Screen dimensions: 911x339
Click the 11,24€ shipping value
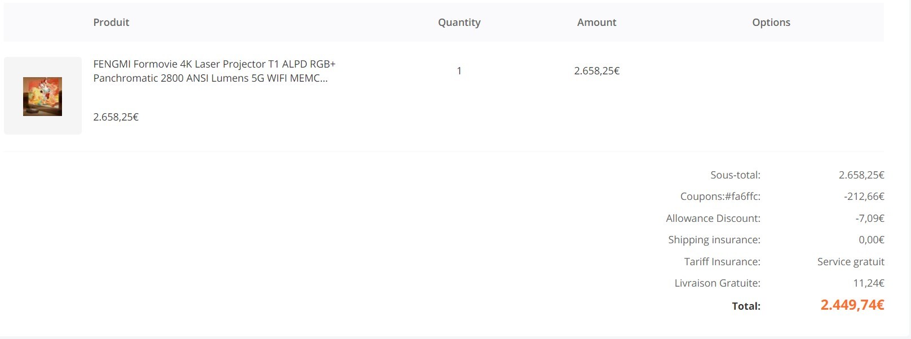[868, 283]
